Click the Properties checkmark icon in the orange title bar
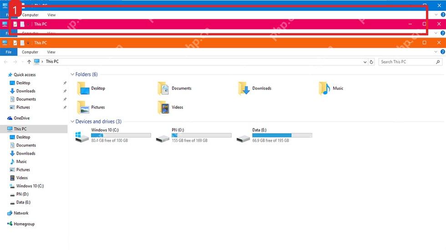The width and height of the screenshot is (446, 250). (x=15, y=43)
